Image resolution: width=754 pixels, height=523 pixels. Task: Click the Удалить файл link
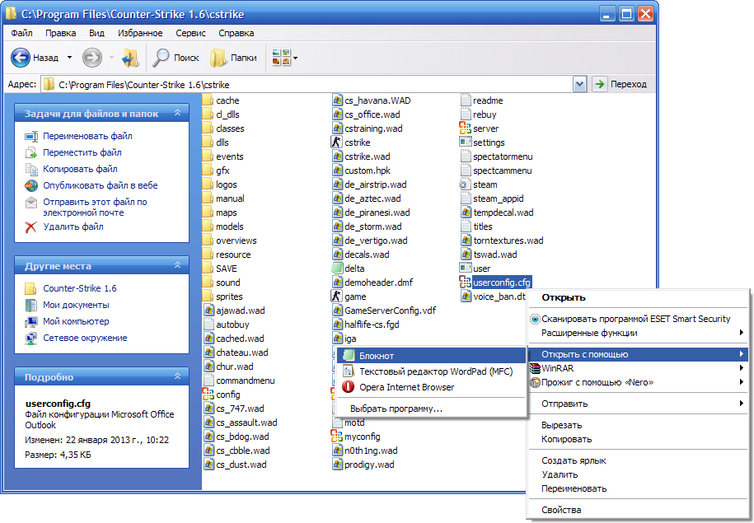tap(73, 226)
